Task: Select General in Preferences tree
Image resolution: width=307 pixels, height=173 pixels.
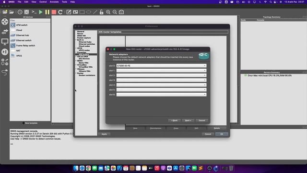Action: [x=81, y=32]
